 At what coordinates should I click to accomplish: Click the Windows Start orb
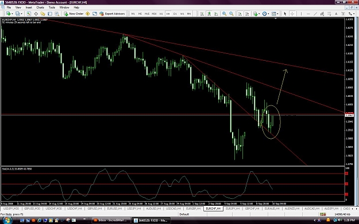click(7, 221)
